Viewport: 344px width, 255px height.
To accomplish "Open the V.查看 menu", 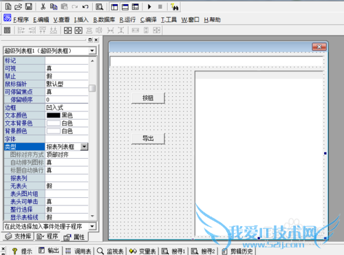I will click(61, 20).
